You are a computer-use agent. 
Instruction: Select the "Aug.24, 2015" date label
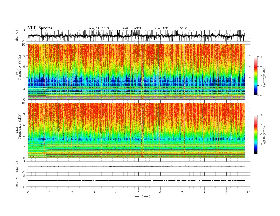(99, 28)
